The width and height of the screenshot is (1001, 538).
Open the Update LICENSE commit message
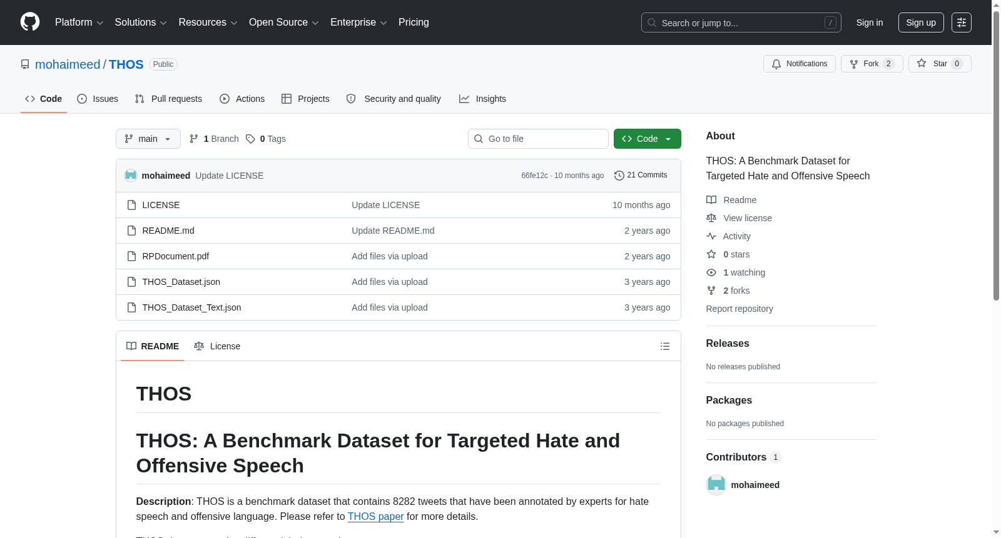pos(230,176)
